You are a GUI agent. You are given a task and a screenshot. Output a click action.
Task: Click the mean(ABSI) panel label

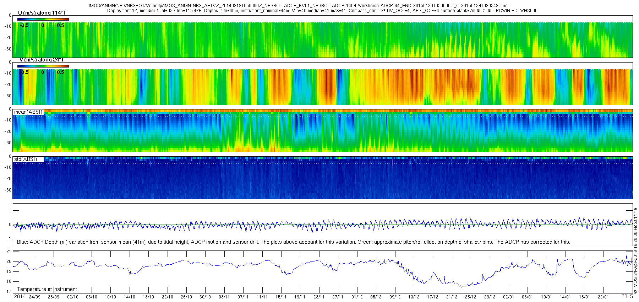[x=28, y=112]
